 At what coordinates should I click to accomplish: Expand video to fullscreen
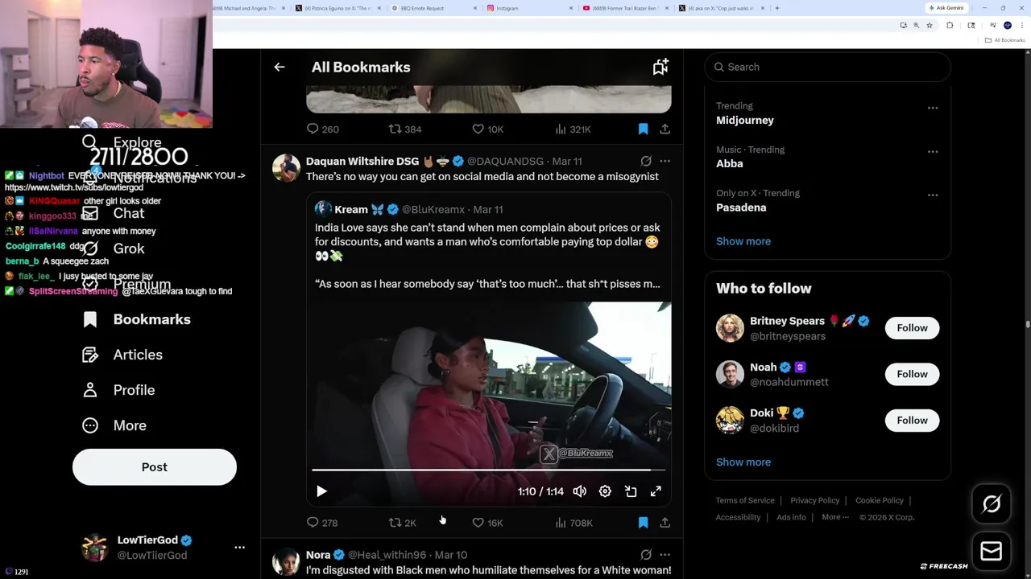(x=656, y=491)
